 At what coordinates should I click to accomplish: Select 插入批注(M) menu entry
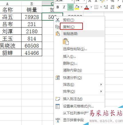coord(73,99)
